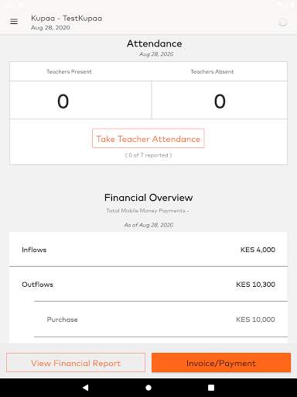297x397 pixels.
Task: Open the hamburger navigation menu
Action: (14, 22)
